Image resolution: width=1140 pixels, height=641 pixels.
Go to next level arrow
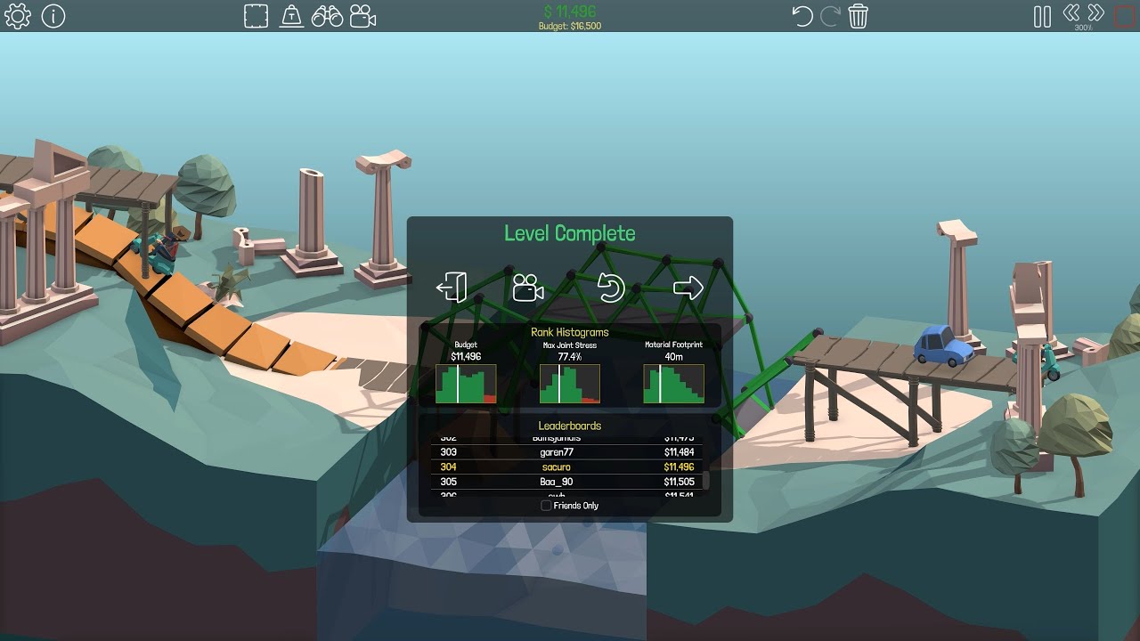(688, 288)
